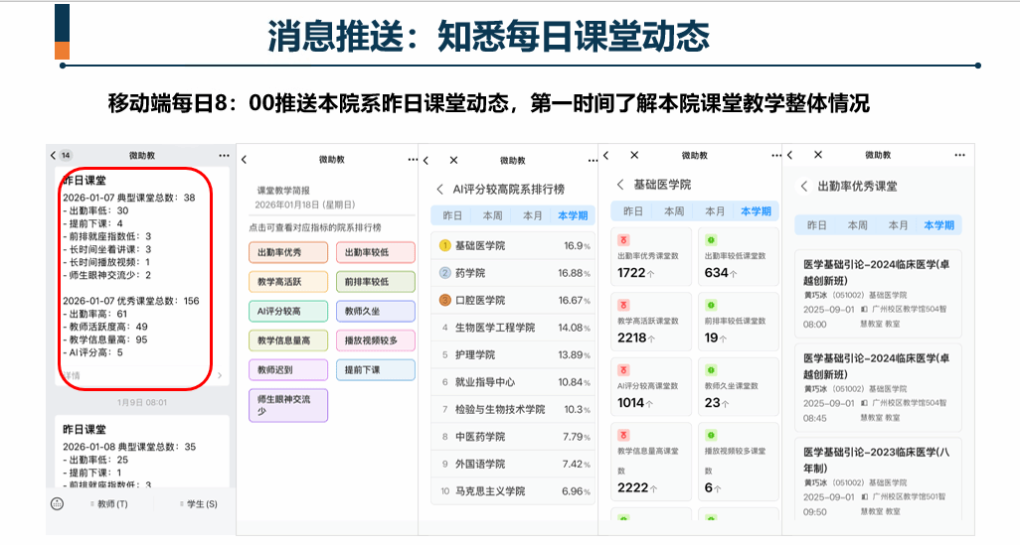Open the 学生(S) bottom menu
The width and height of the screenshot is (1020, 545).
[x=198, y=504]
